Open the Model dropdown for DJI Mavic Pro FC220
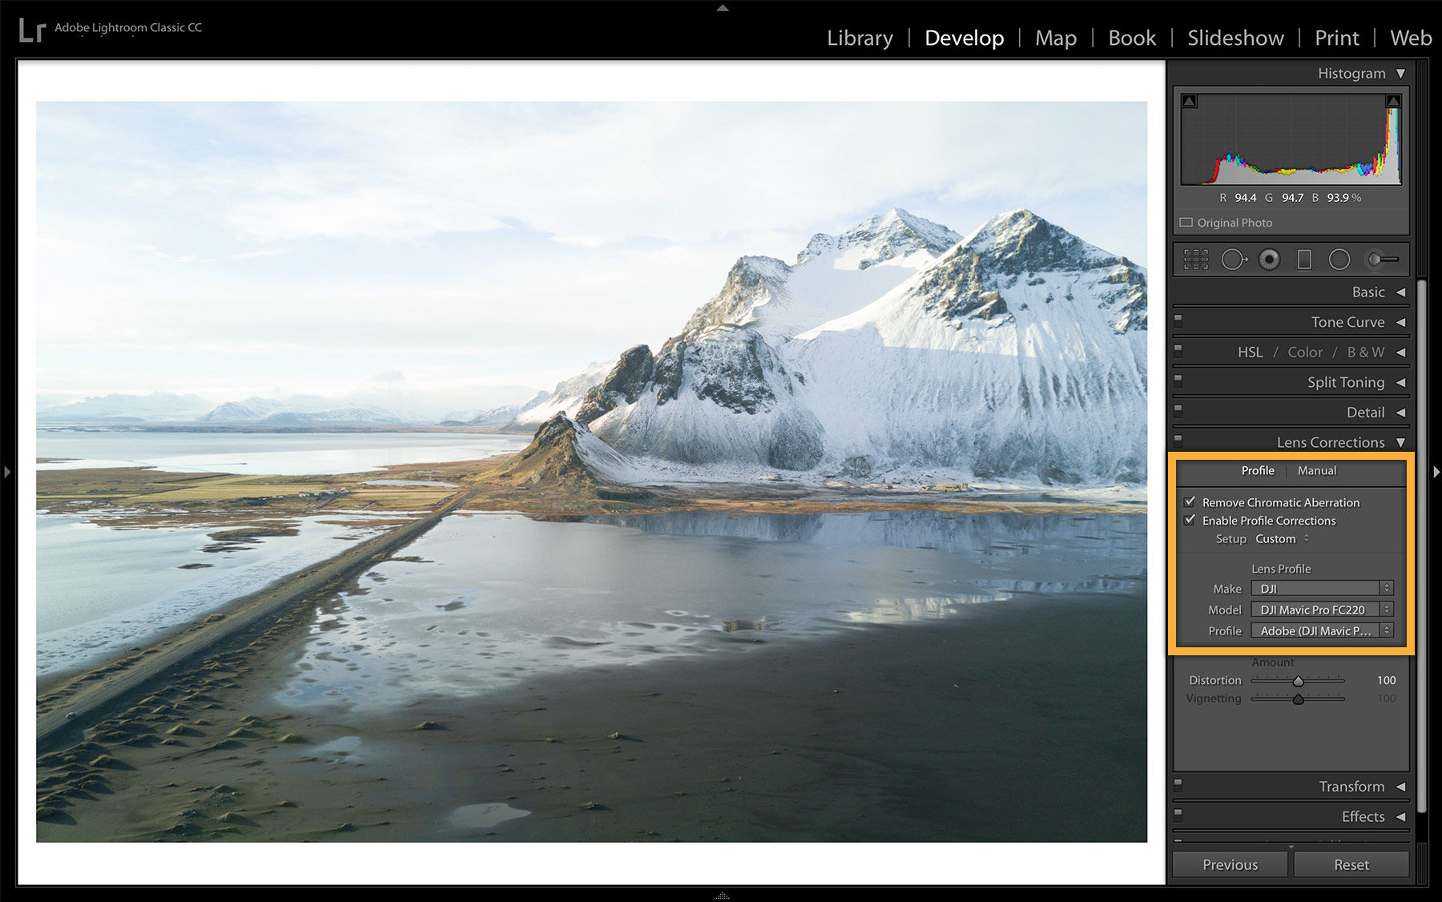 [x=1322, y=610]
